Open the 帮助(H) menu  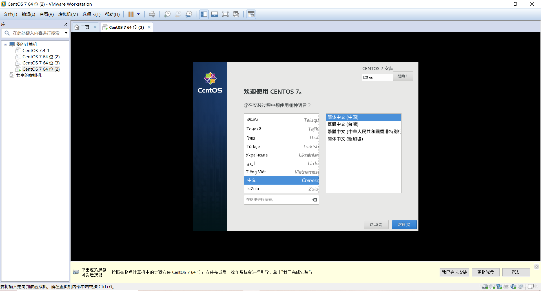point(112,14)
